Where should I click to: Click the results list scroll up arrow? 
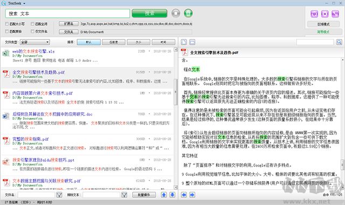pyautogui.click(x=176, y=50)
